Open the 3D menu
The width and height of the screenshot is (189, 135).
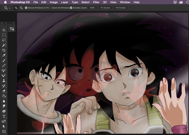(x=105, y=2)
